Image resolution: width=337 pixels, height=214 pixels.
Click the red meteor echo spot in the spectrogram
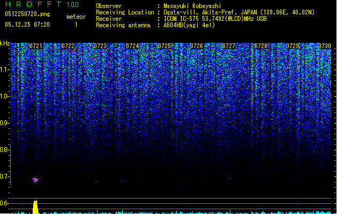point(35,180)
